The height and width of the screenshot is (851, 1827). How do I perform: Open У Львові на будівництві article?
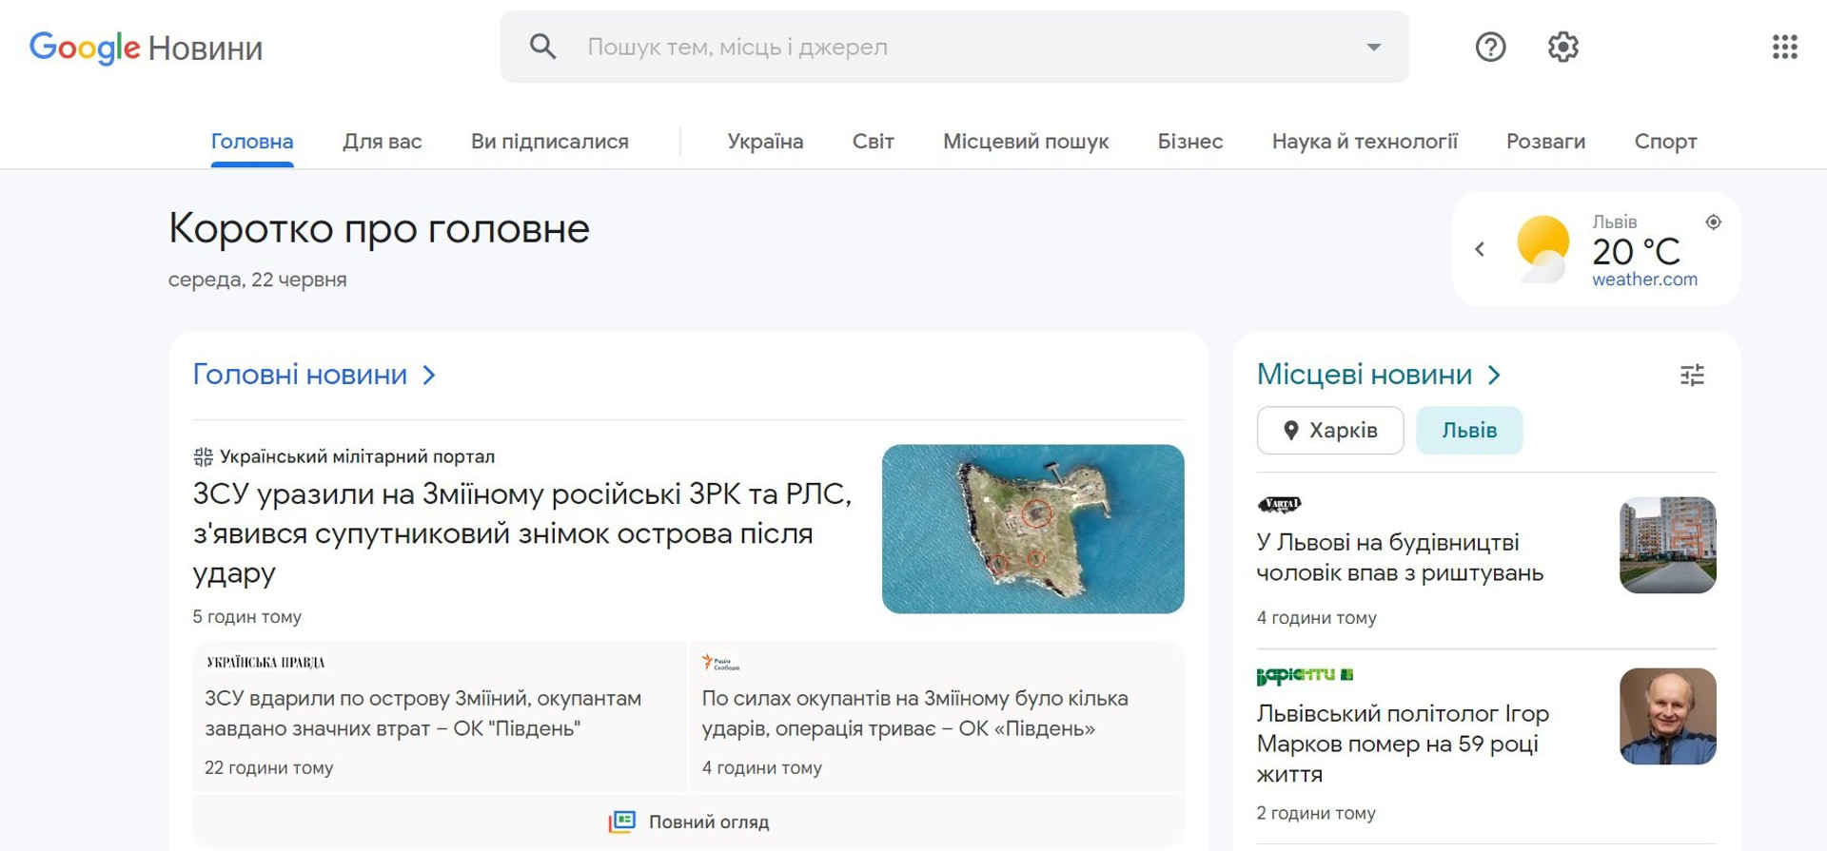1400,557
